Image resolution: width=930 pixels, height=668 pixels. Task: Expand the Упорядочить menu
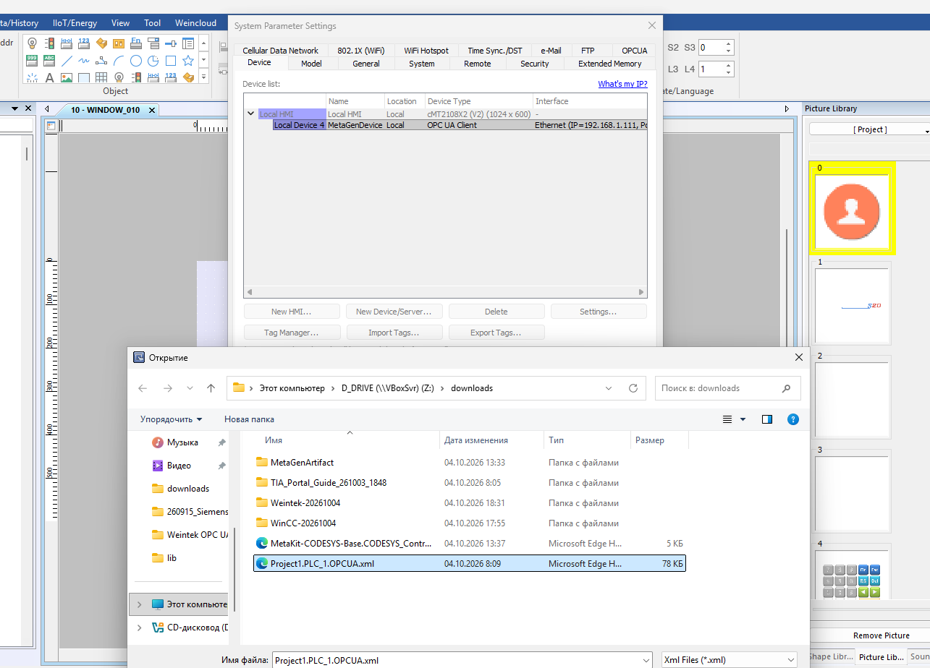pyautogui.click(x=171, y=419)
